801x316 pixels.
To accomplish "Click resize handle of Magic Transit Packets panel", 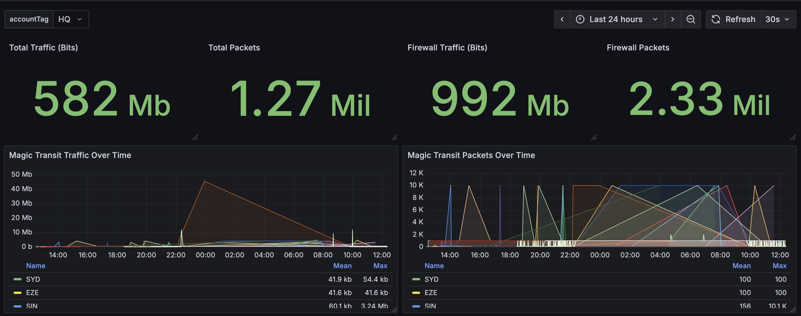I will (x=793, y=309).
